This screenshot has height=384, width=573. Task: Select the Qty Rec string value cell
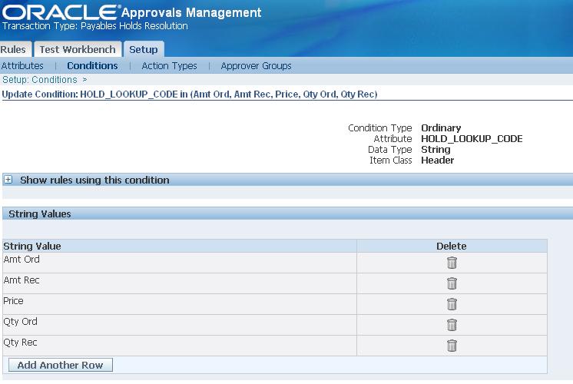point(180,346)
